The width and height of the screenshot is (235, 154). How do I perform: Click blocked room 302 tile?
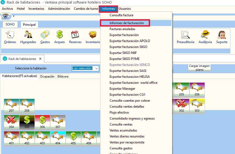click(181, 105)
